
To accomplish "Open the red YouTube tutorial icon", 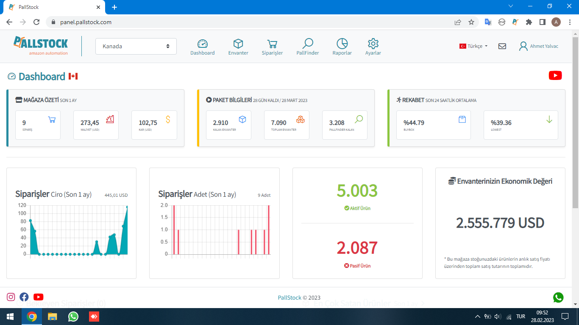I will (555, 75).
